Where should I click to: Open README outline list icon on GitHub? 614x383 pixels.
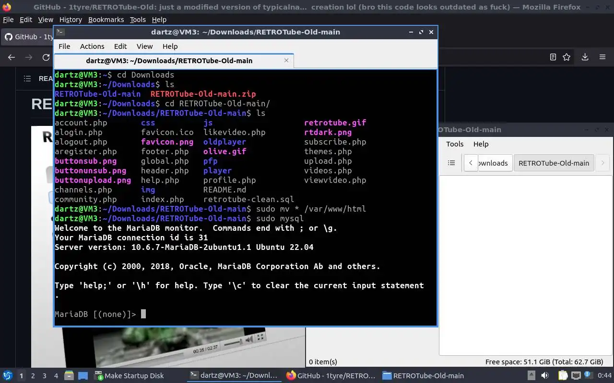[x=27, y=79]
